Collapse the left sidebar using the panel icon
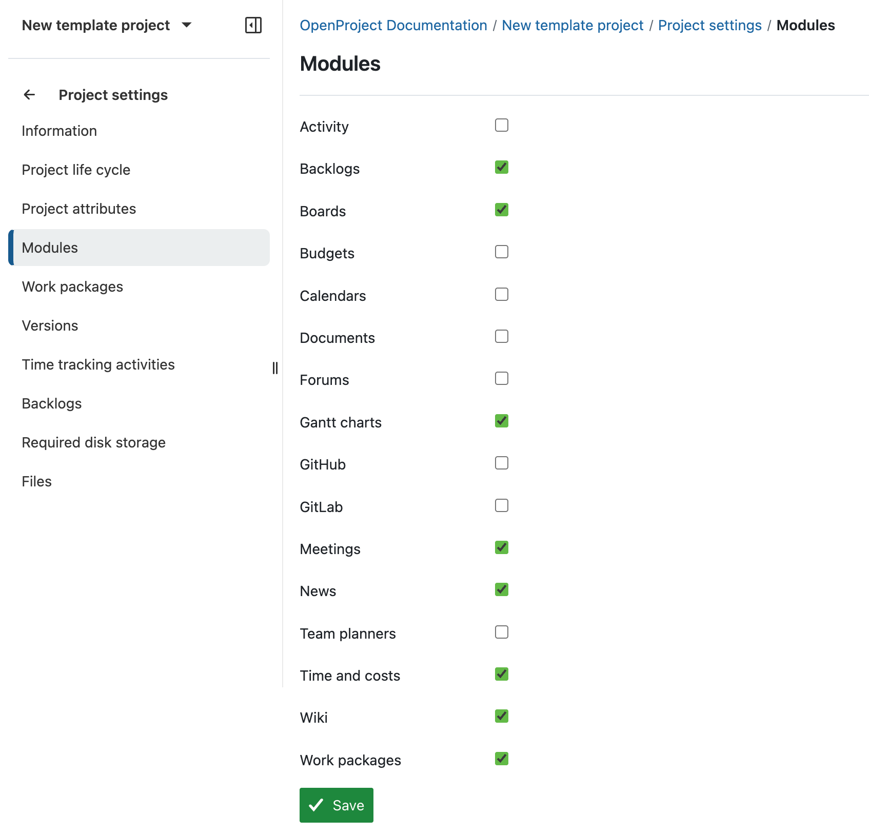The width and height of the screenshot is (869, 837). point(254,25)
